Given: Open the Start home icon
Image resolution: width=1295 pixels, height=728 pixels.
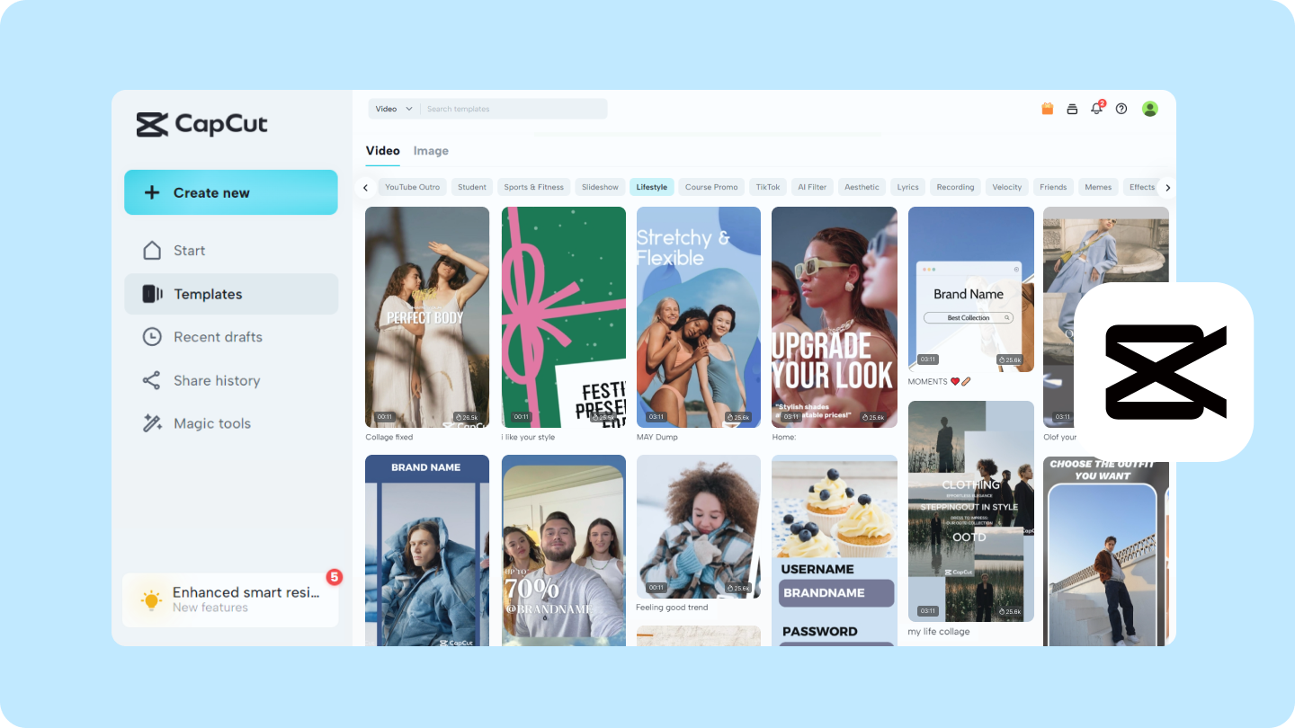Looking at the screenshot, I should click(153, 250).
